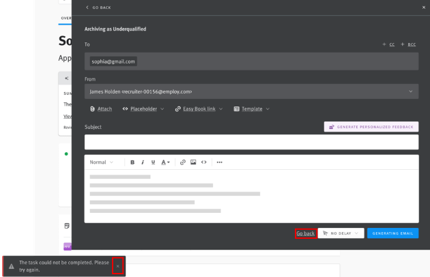Expand the Easy Book link menu

click(201, 109)
